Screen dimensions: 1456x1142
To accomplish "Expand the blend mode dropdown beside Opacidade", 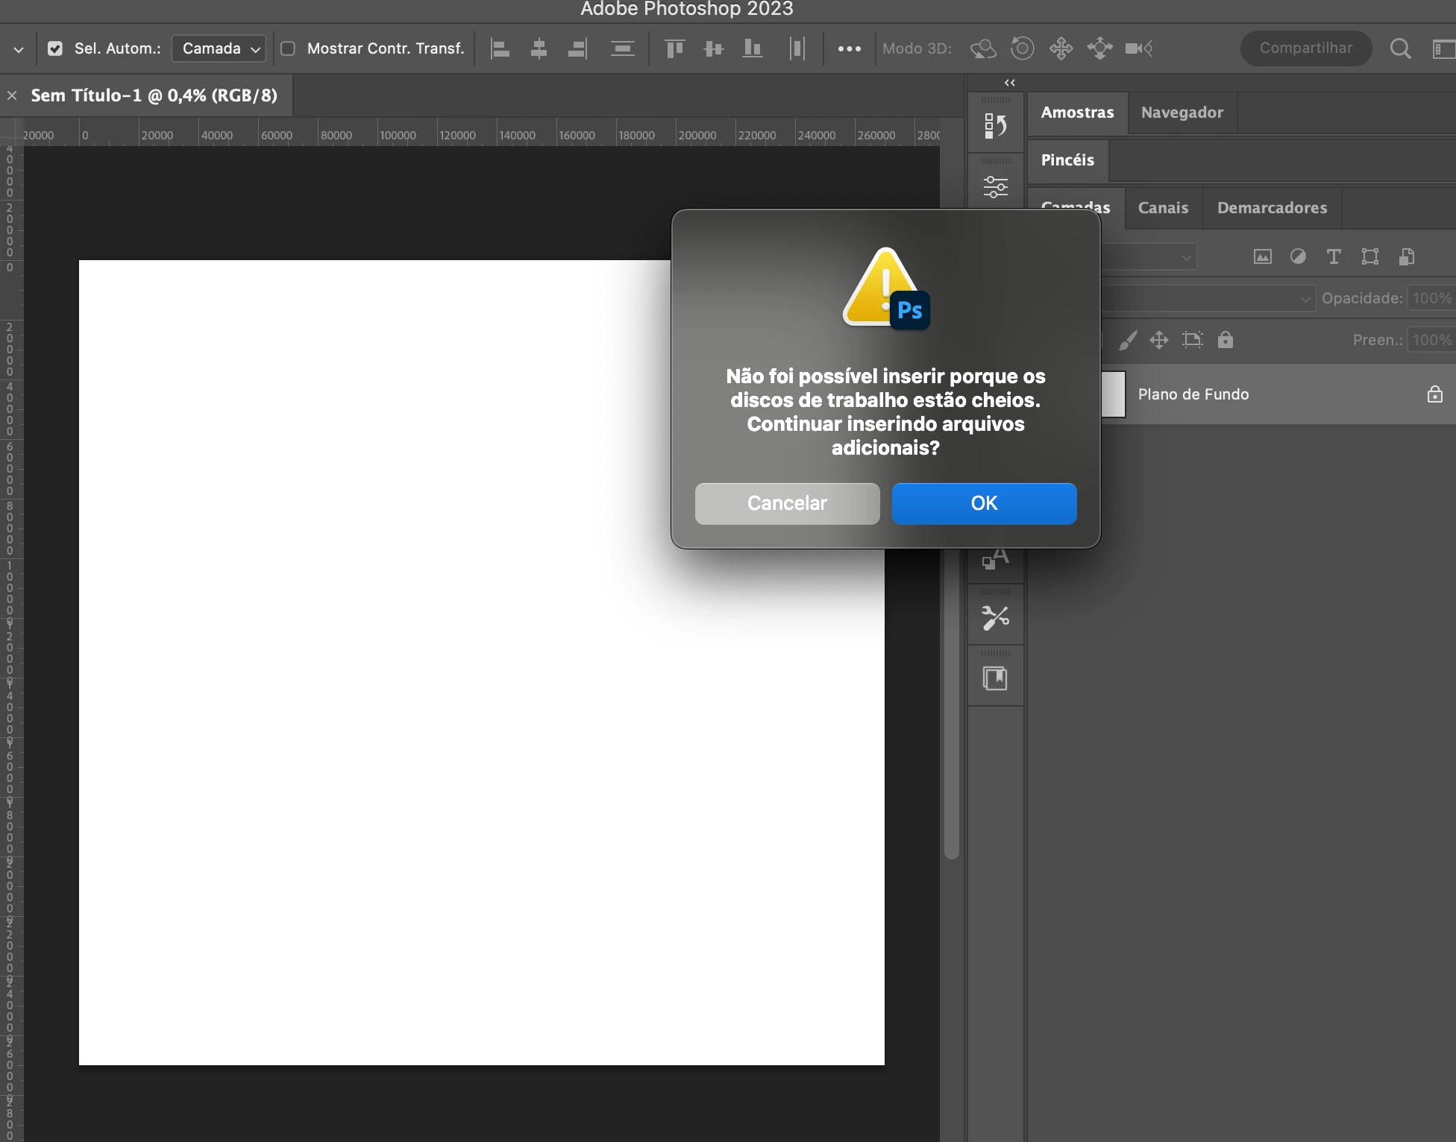I will pos(1305,299).
